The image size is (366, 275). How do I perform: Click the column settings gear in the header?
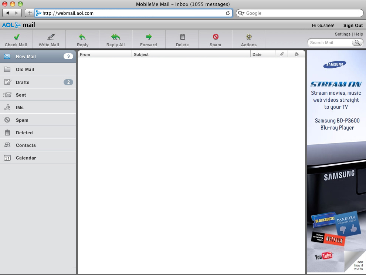(x=296, y=54)
